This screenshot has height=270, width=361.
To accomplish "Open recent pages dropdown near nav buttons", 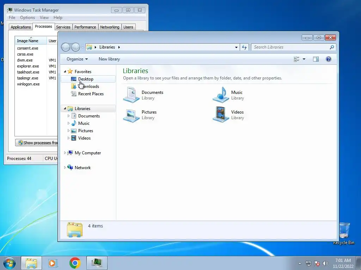I will pos(82,47).
